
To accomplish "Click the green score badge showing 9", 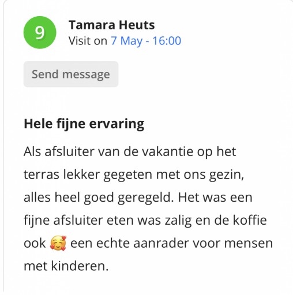I will tap(40, 32).
